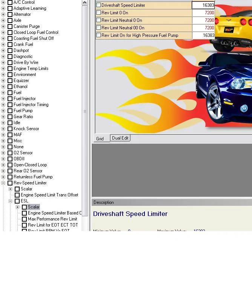Expand the Alternator tree node
252x301 pixels.
3,14
